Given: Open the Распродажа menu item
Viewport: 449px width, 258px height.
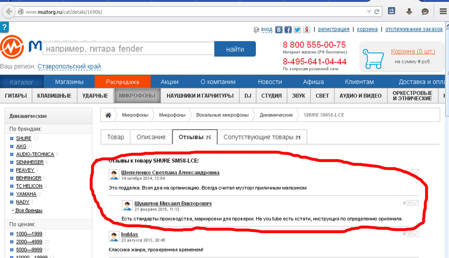Looking at the screenshot, I should coord(122,82).
